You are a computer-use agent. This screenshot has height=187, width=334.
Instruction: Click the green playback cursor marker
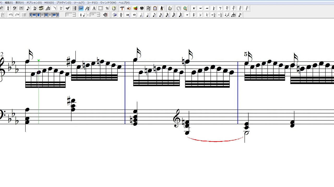(39, 61)
